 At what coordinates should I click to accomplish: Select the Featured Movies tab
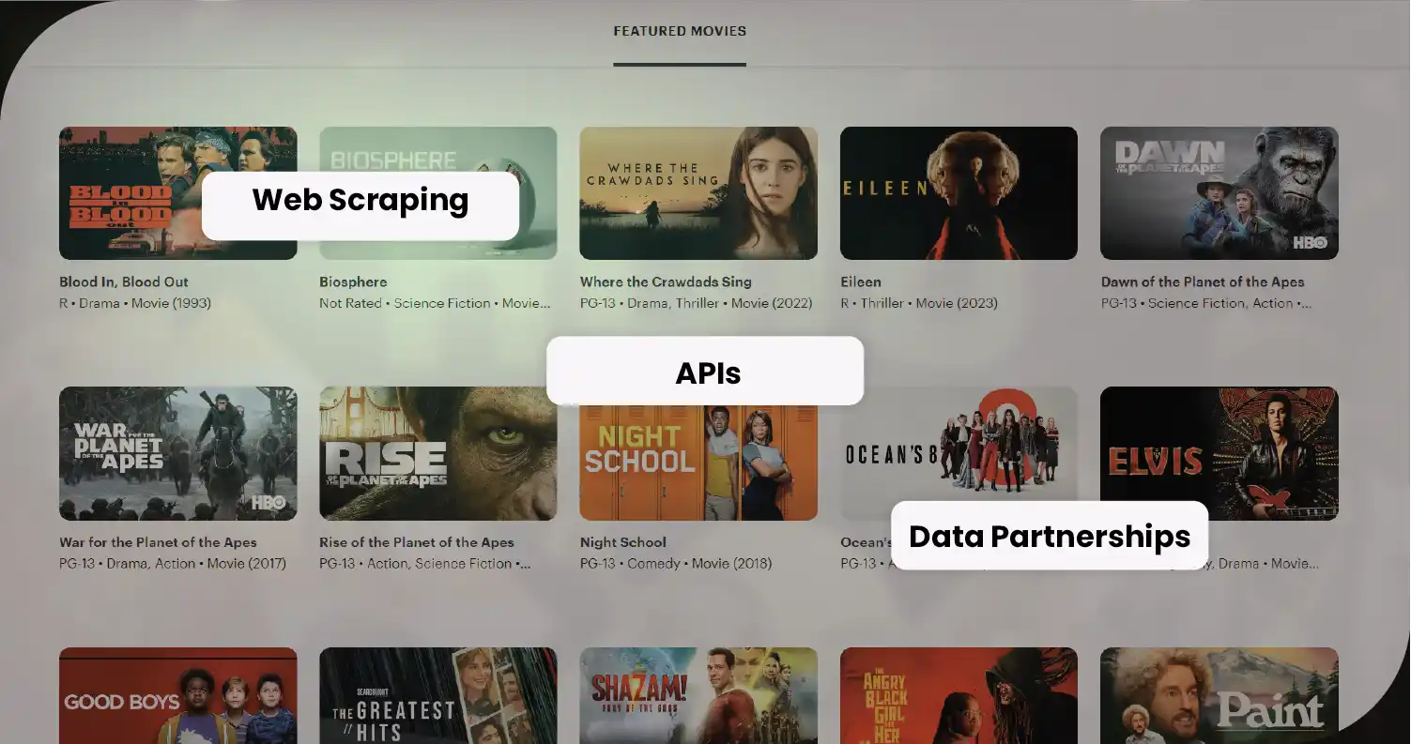coord(680,31)
